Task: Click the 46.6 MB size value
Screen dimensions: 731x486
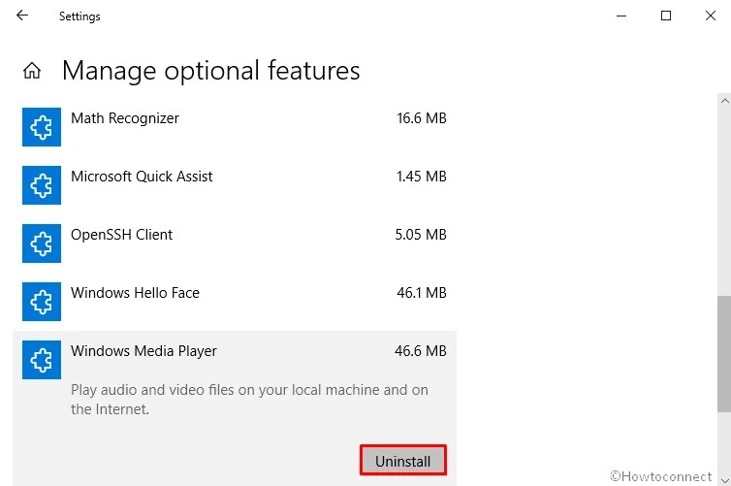Action: (421, 351)
